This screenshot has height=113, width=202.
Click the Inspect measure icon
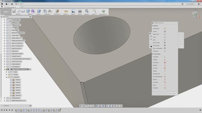(x=66, y=11)
